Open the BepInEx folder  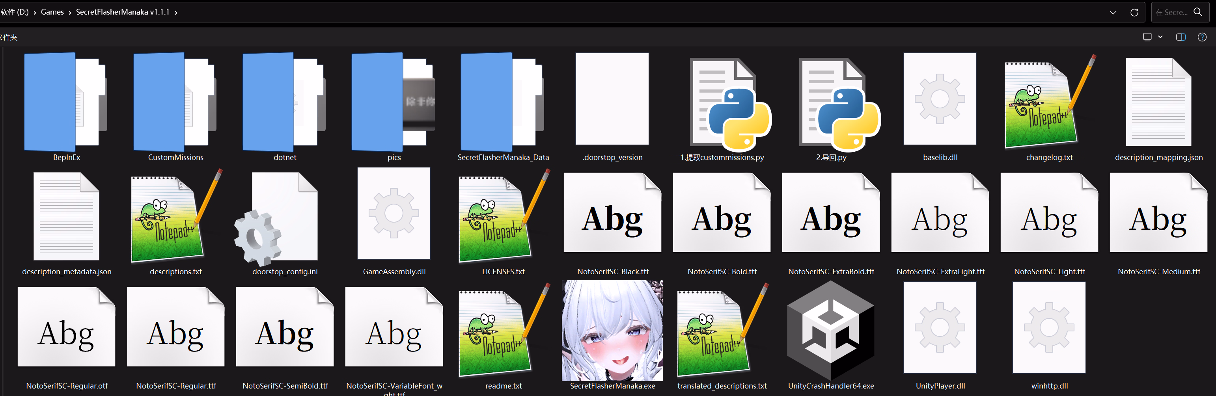[x=65, y=102]
